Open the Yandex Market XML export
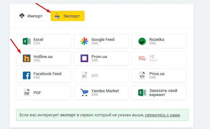The height and width of the screenshot is (129, 210). point(101,93)
